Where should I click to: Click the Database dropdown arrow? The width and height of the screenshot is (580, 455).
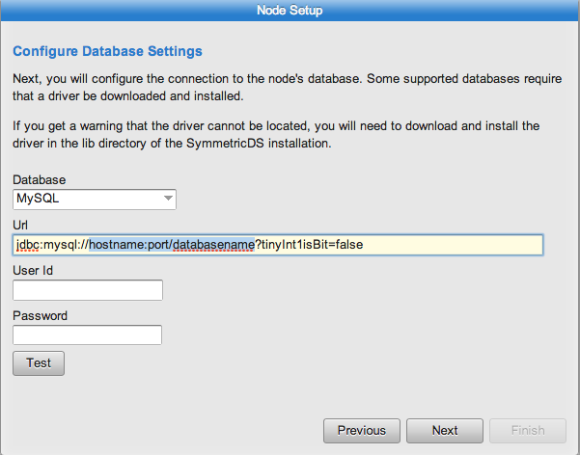[x=168, y=199]
